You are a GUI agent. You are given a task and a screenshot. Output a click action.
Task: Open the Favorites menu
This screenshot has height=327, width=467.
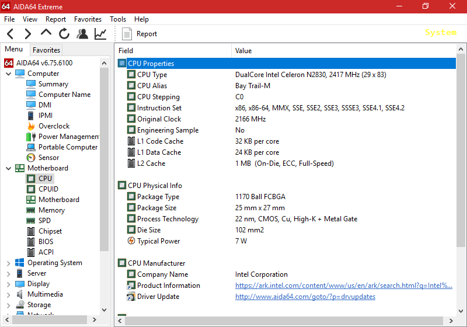[x=88, y=19]
